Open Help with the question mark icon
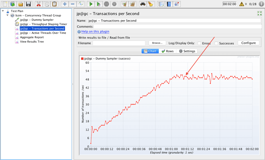265x160 pixels. [x=169, y=4]
